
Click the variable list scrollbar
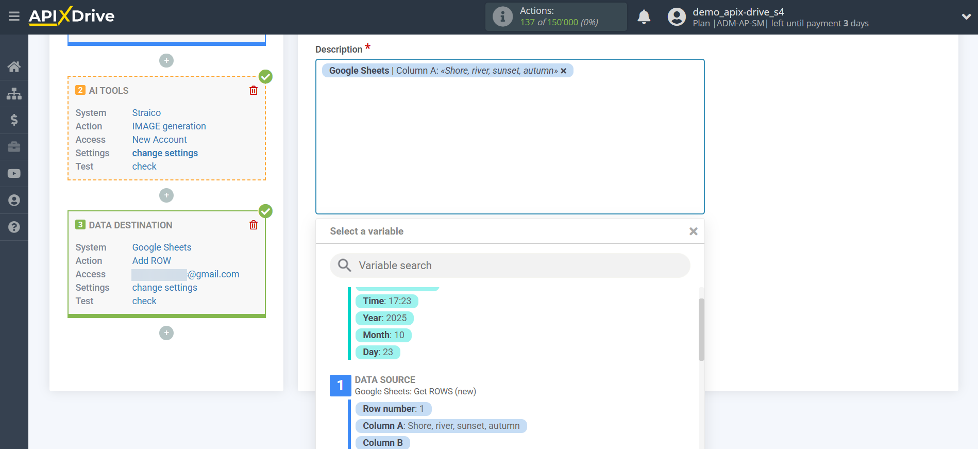[x=701, y=330]
